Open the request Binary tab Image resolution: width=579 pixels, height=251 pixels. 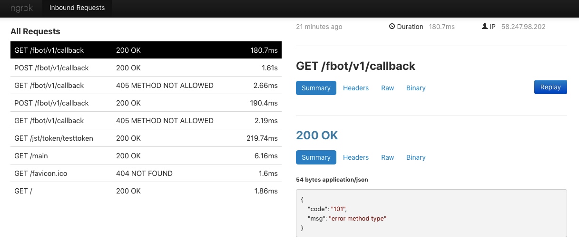tap(416, 88)
